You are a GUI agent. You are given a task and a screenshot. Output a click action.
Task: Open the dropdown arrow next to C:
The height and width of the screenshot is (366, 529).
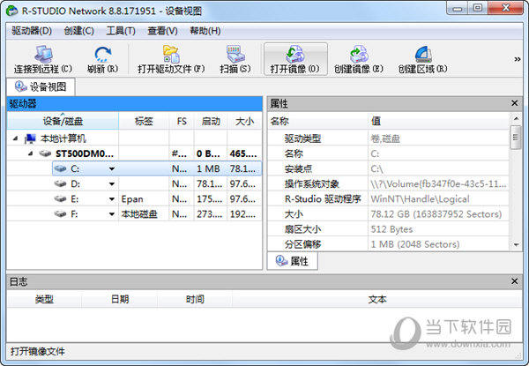[x=112, y=169]
